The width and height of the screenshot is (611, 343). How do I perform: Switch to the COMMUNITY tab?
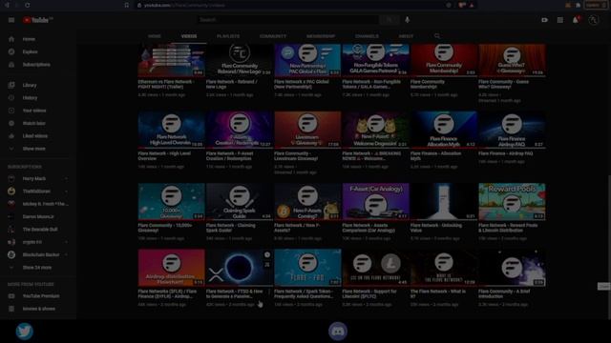click(273, 36)
